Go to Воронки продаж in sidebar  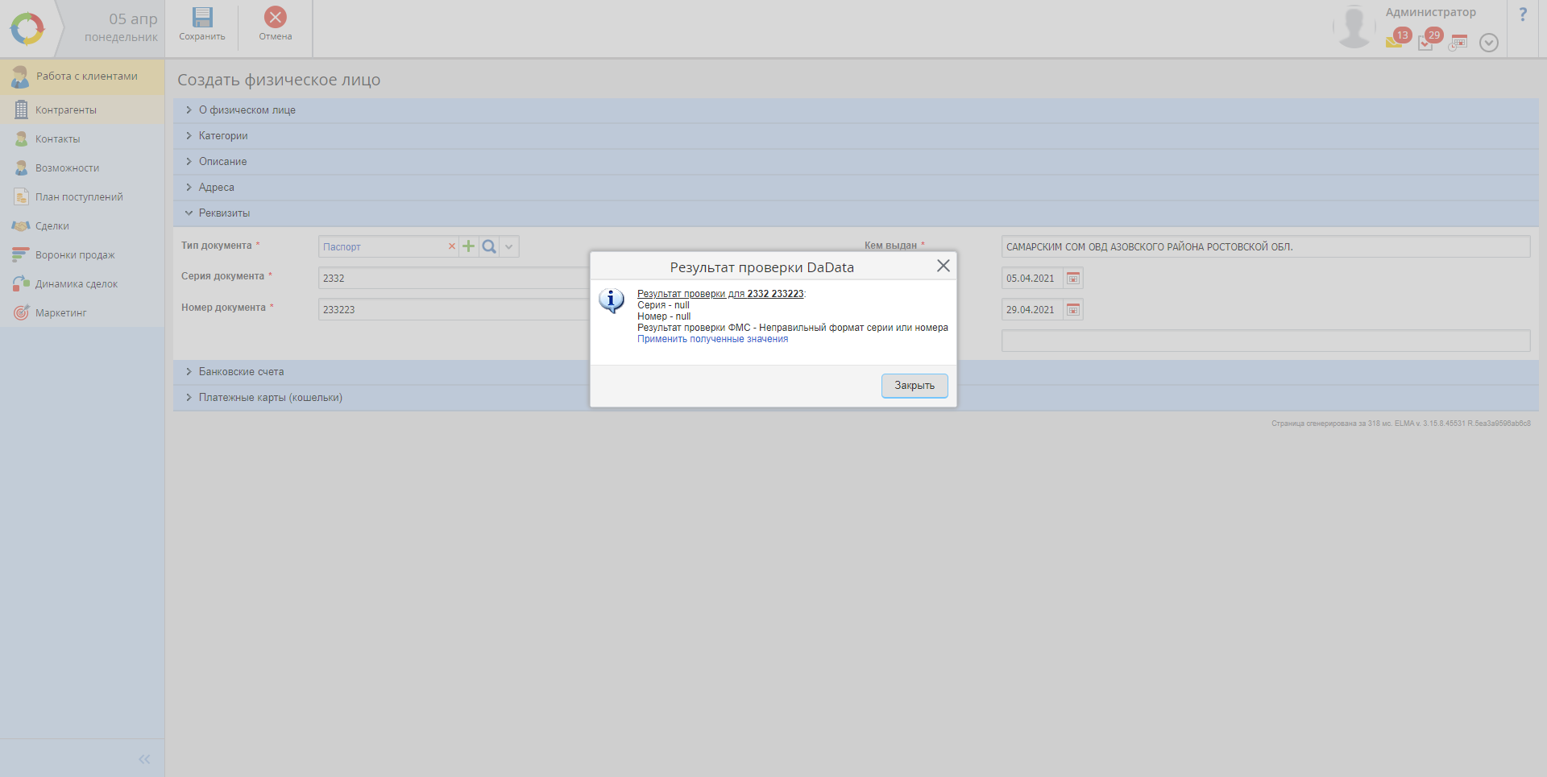click(x=75, y=255)
